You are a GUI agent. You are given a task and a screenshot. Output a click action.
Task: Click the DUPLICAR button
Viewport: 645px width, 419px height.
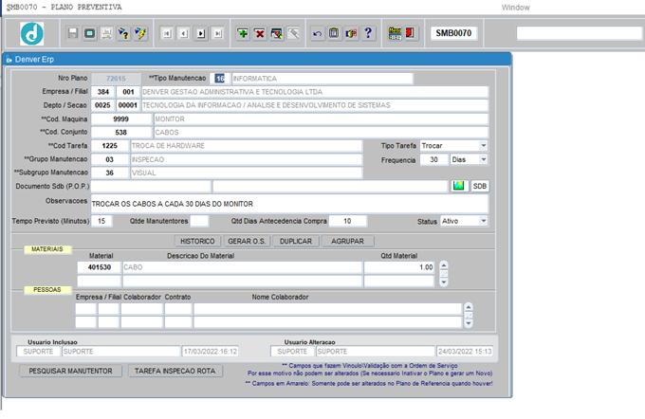(x=296, y=242)
